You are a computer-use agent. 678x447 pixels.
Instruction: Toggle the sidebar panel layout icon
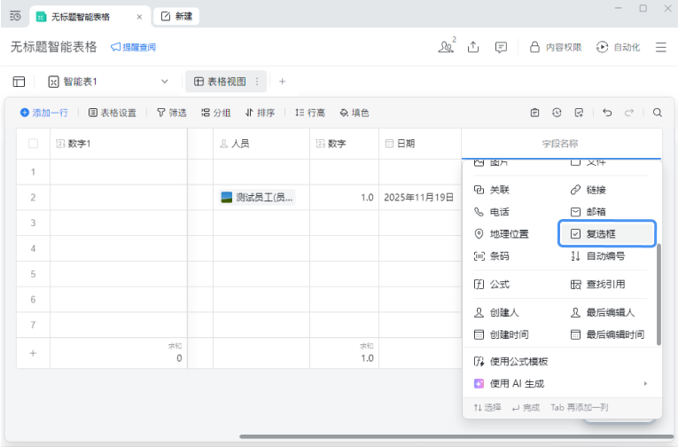click(x=19, y=82)
